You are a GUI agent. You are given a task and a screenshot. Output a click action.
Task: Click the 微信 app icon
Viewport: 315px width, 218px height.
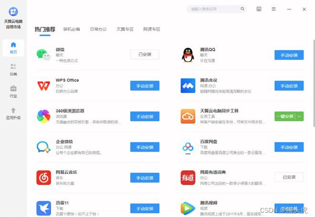tap(43, 55)
